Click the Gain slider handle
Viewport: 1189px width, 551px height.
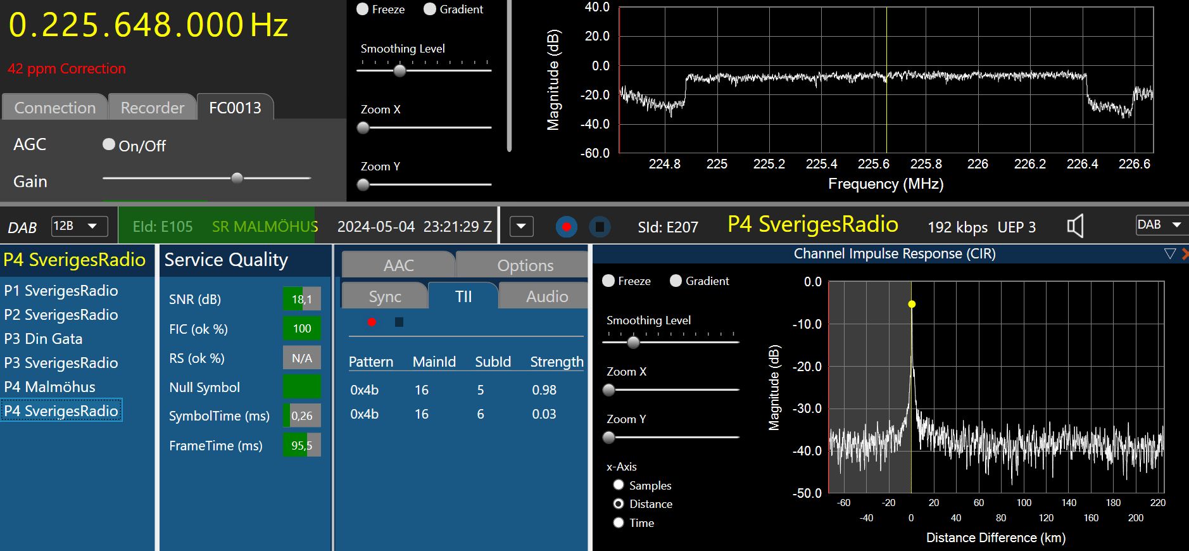point(237,178)
